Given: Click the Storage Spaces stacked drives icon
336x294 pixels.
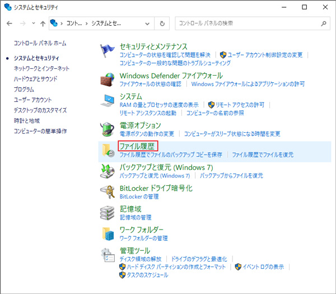Looking at the screenshot, I should coord(107,213).
